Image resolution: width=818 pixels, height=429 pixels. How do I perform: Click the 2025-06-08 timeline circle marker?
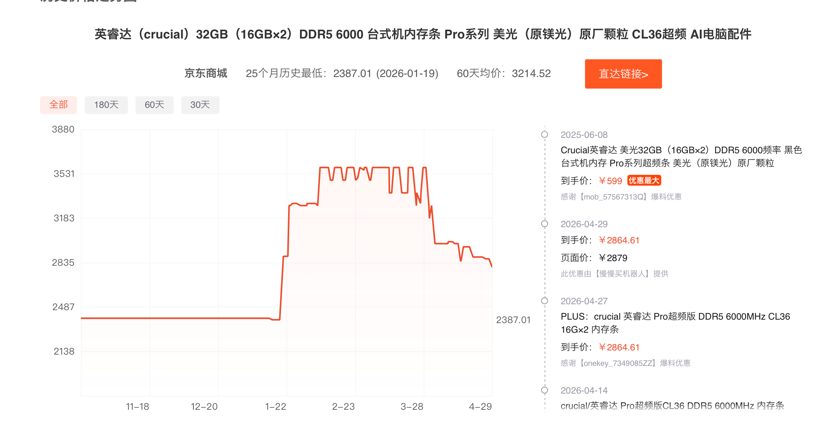click(545, 134)
